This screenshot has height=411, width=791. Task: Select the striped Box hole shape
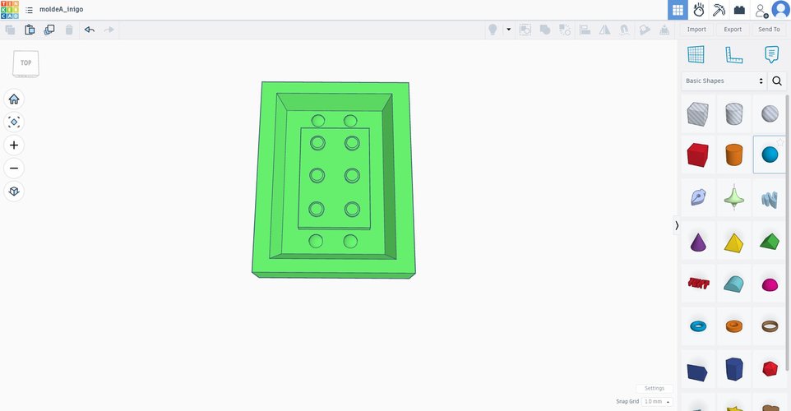coord(697,114)
